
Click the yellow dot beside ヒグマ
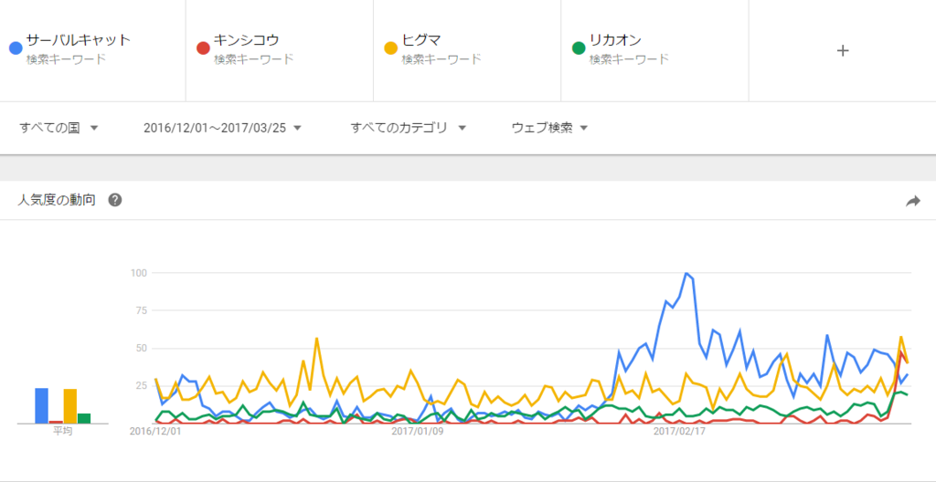[x=391, y=48]
